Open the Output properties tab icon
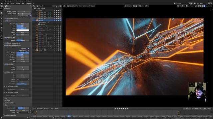Screen dimensions: 213x119 click(x=1, y=16)
